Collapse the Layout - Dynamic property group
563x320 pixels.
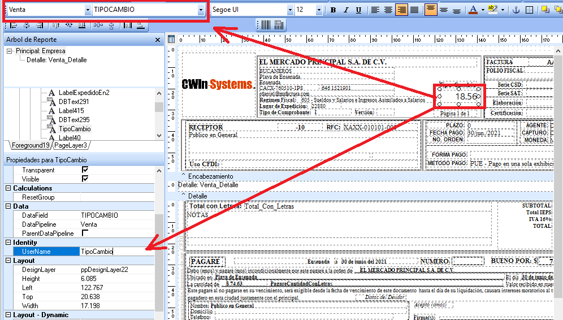point(8,315)
